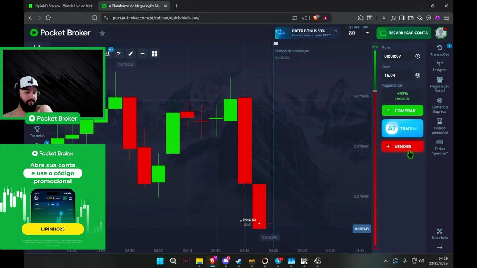Click the horizontal line tool icon
This screenshot has height=268, width=477.
click(x=142, y=54)
